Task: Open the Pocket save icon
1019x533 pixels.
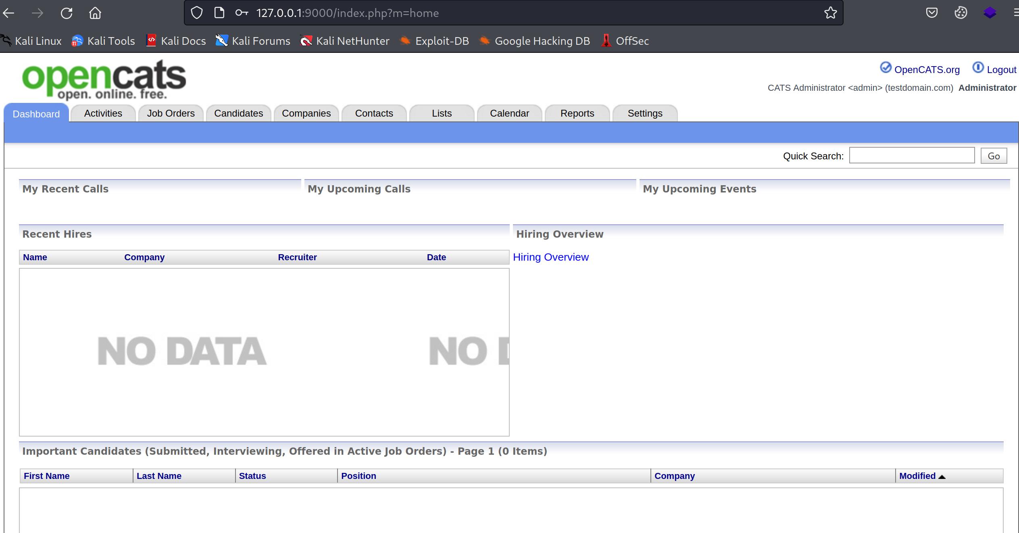Action: click(931, 13)
